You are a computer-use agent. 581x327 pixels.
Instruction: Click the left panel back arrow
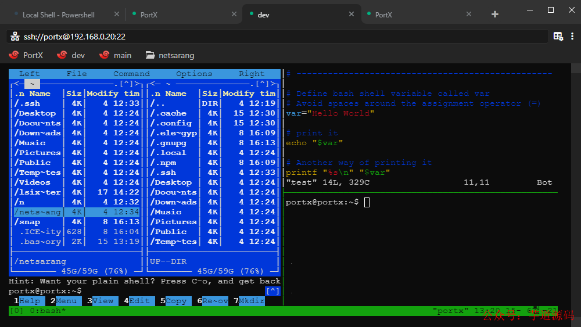pos(17,84)
